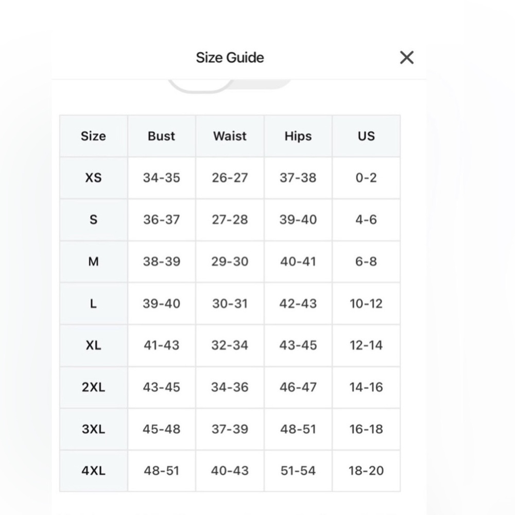Select the Hips column header
The width and height of the screenshot is (515, 515).
pos(298,136)
